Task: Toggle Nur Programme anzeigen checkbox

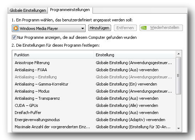Action: (14, 37)
